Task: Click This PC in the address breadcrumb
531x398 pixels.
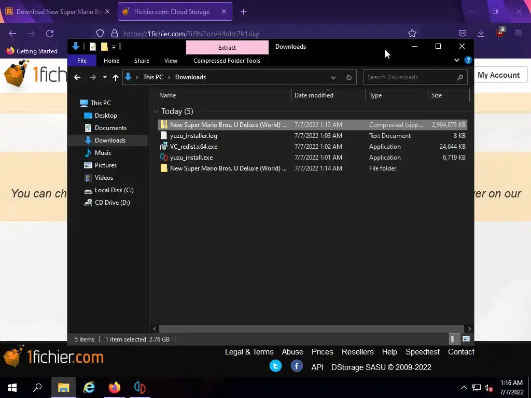Action: coord(153,77)
